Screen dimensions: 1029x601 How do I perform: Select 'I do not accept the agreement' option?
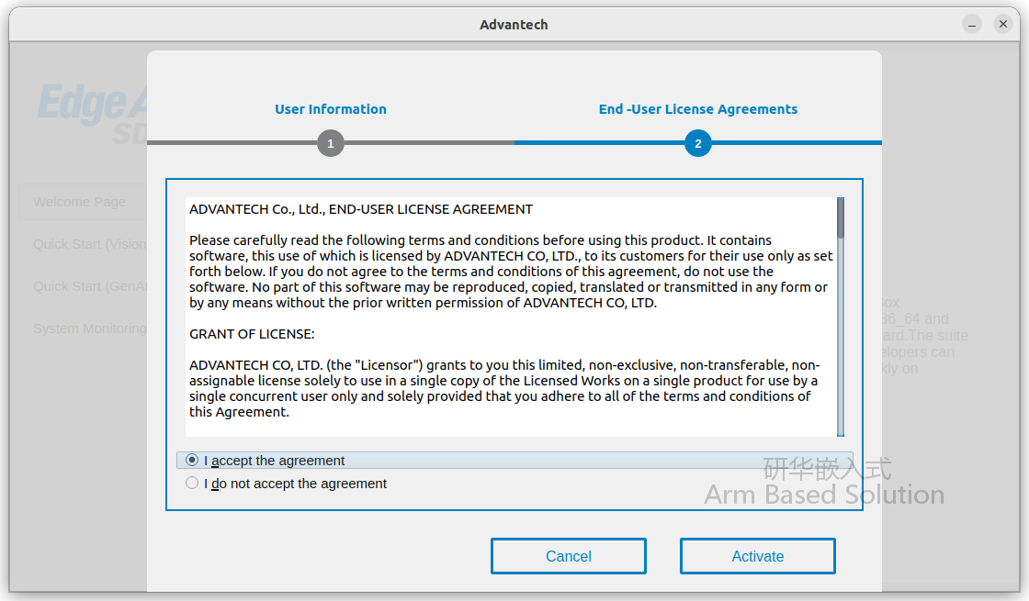click(192, 483)
